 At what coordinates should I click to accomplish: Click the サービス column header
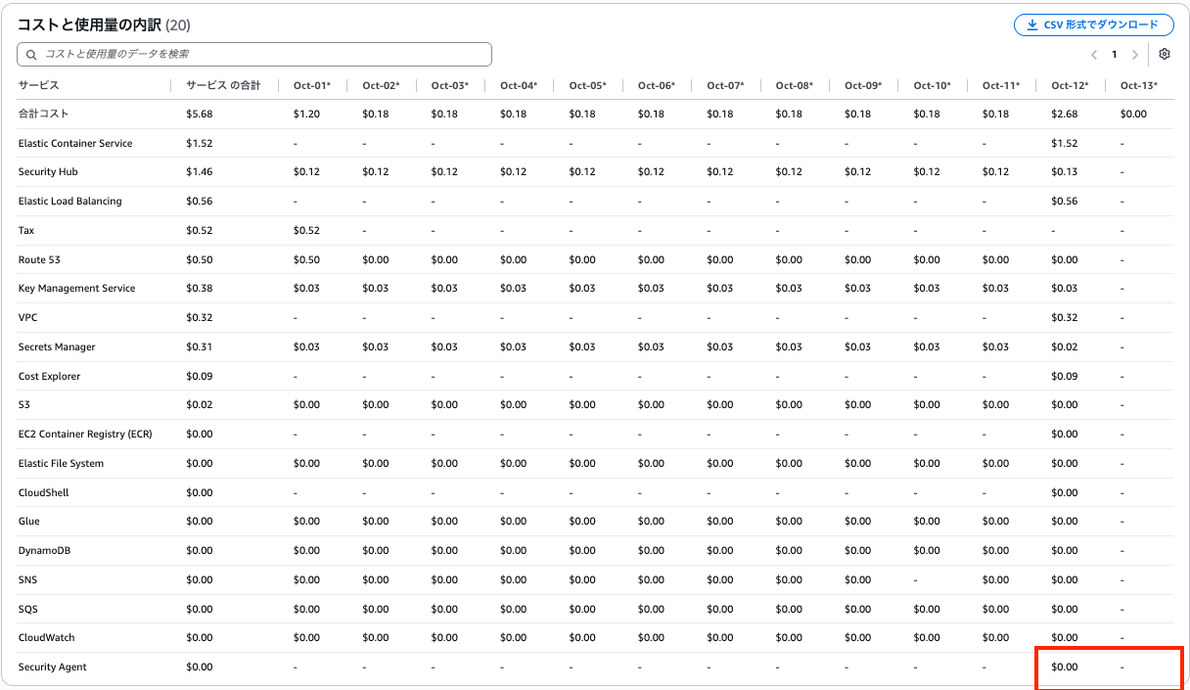[39, 86]
